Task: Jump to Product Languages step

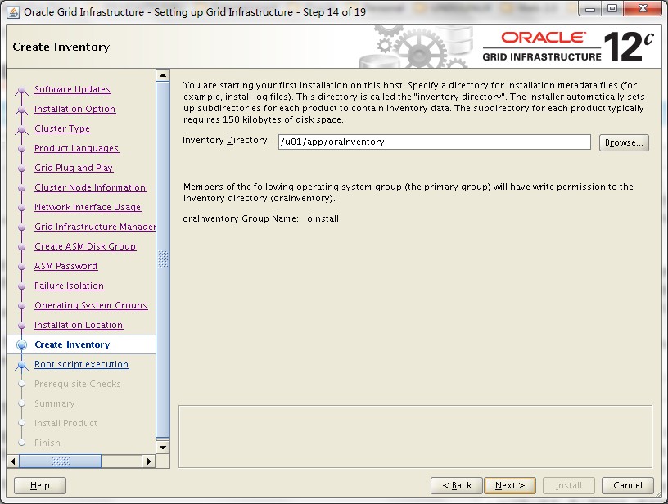Action: click(77, 148)
